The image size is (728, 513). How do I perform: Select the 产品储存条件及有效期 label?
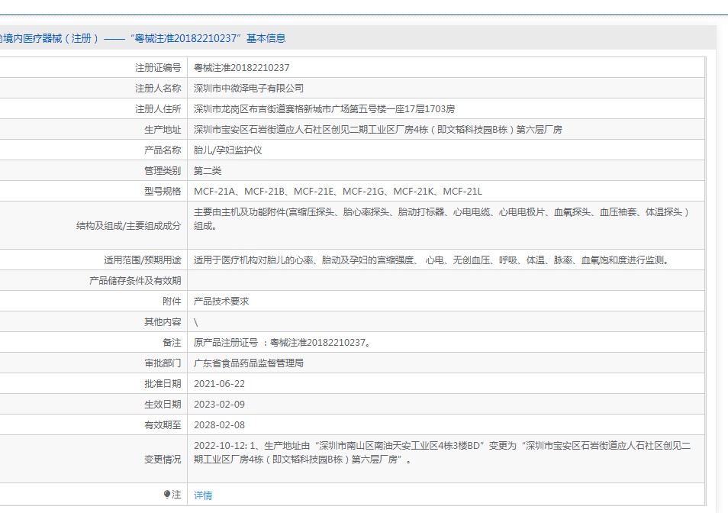click(135, 281)
